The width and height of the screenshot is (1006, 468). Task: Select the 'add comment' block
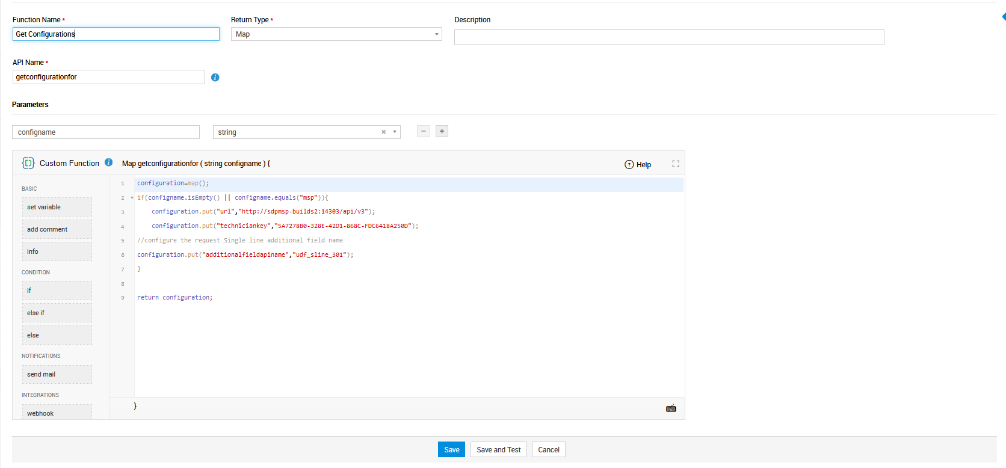point(57,229)
